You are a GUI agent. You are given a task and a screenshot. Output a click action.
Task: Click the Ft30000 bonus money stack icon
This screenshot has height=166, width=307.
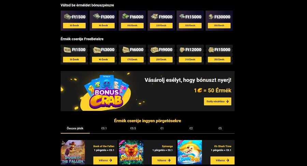pos(211,17)
